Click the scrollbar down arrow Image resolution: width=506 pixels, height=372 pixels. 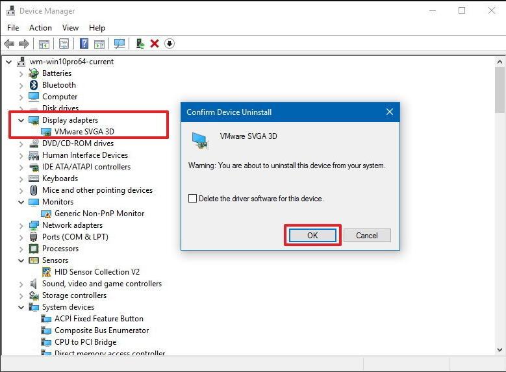pyautogui.click(x=500, y=349)
